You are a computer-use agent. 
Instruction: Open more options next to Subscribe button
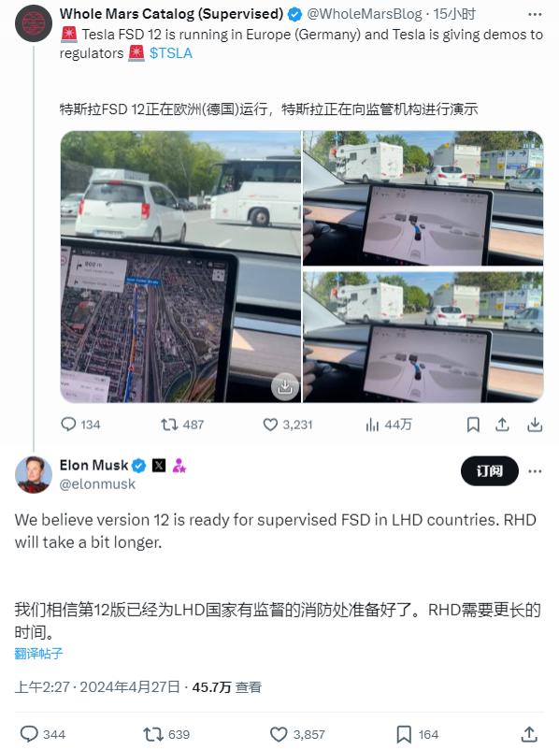click(x=535, y=471)
